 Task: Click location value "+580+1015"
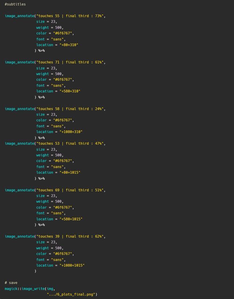click(71, 219)
